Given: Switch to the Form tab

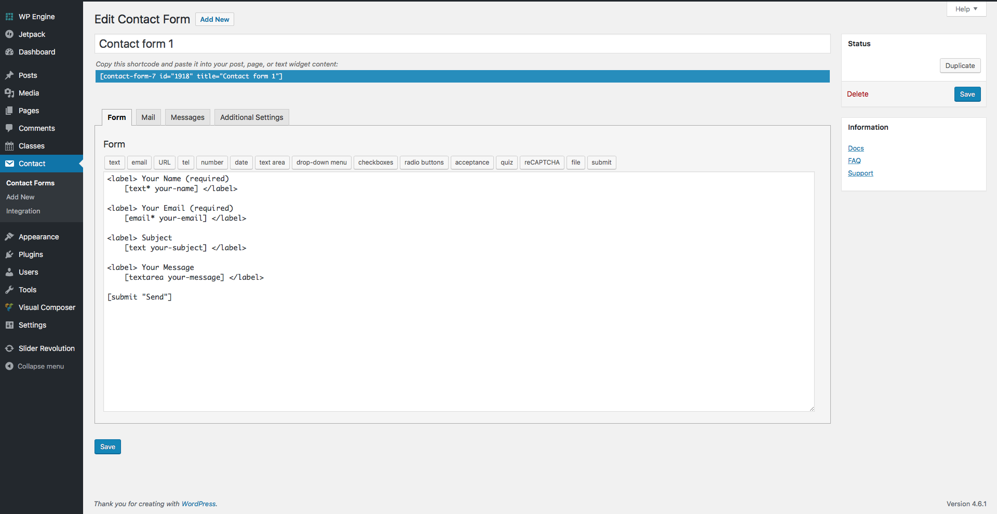Looking at the screenshot, I should point(117,117).
